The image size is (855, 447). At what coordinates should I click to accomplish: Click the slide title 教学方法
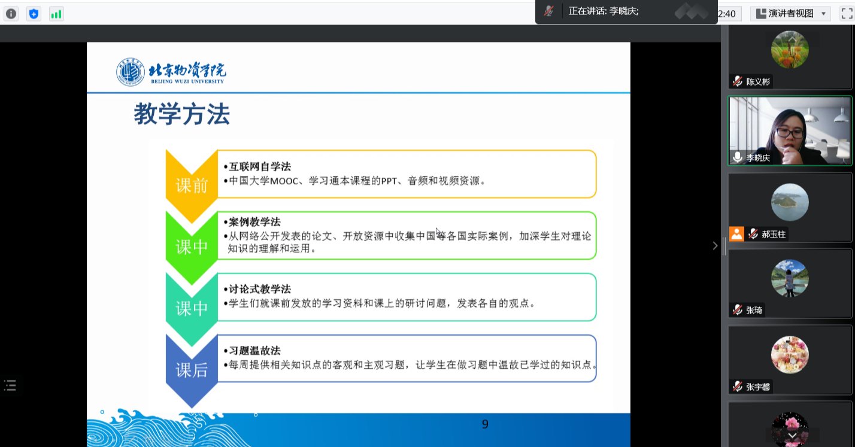coord(181,114)
